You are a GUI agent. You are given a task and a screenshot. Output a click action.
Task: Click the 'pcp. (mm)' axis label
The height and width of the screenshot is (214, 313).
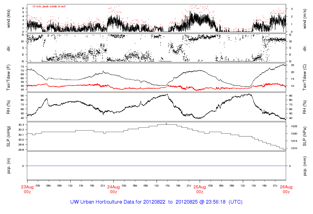pos(305,166)
